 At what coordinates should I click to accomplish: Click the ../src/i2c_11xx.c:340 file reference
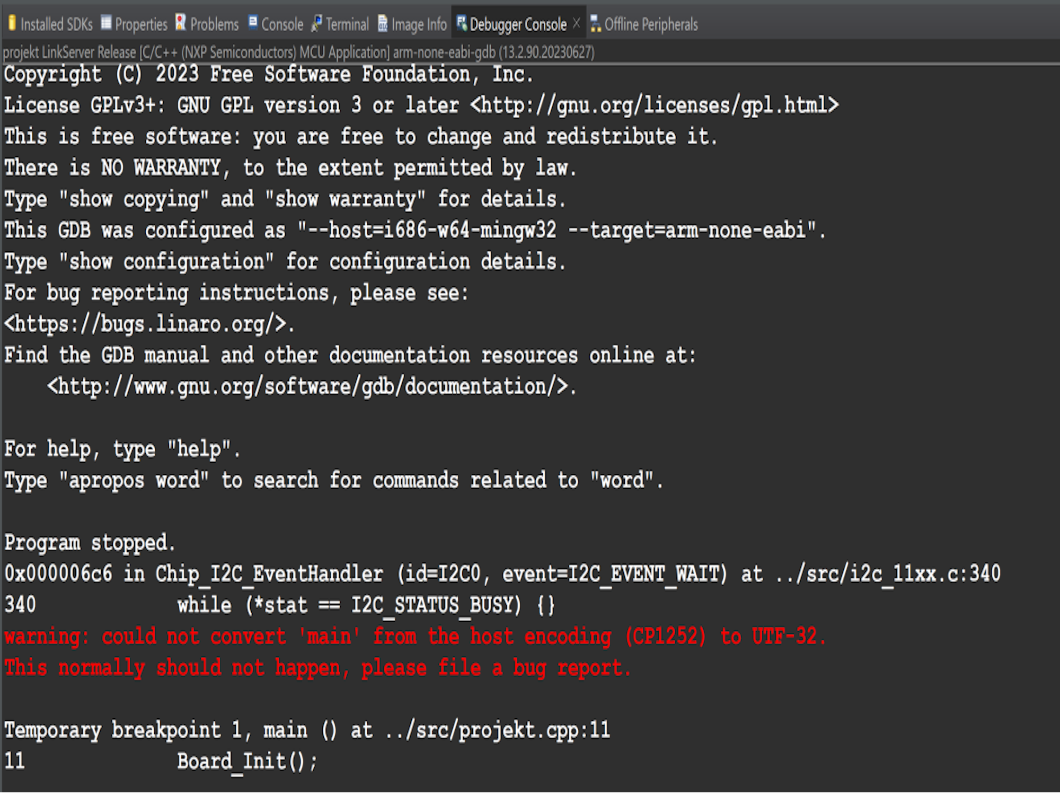(x=888, y=573)
